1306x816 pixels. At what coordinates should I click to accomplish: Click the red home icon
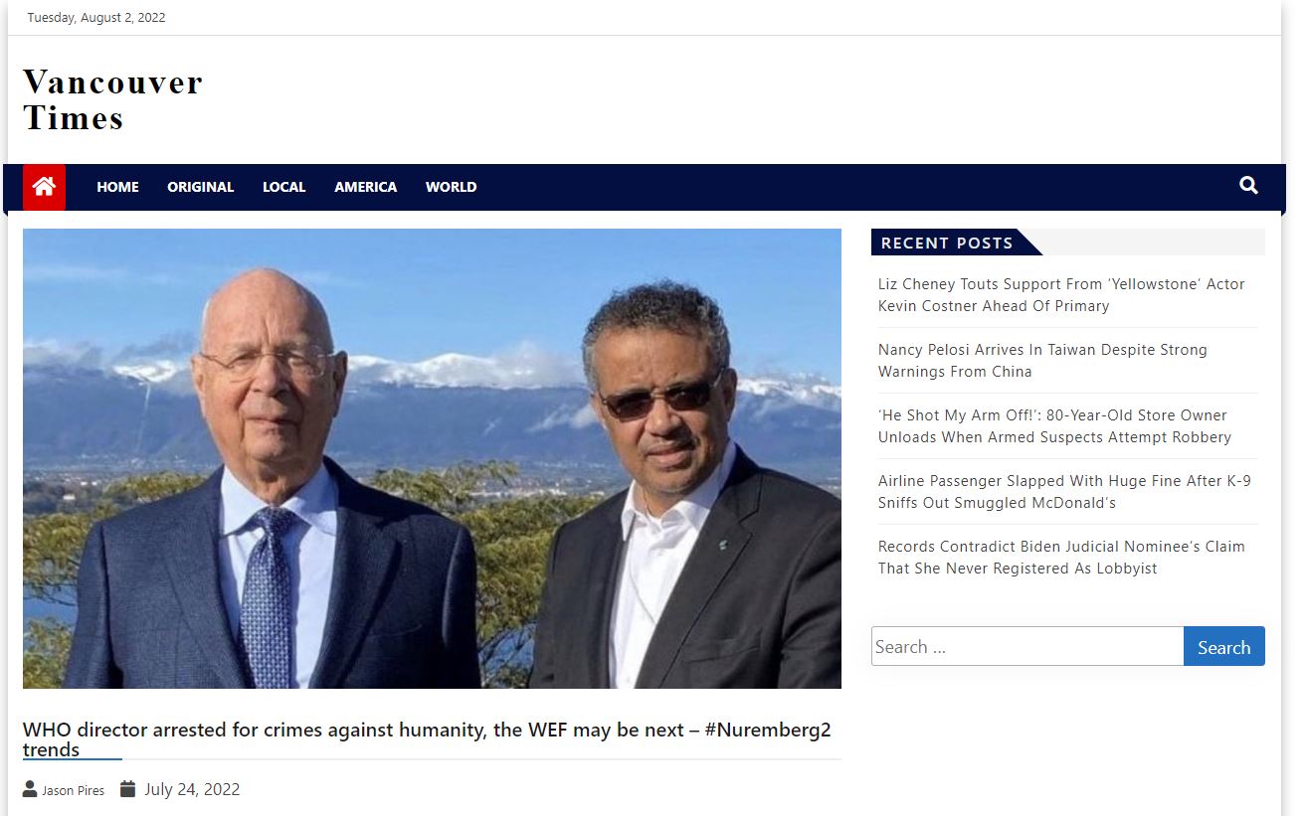[x=44, y=187]
